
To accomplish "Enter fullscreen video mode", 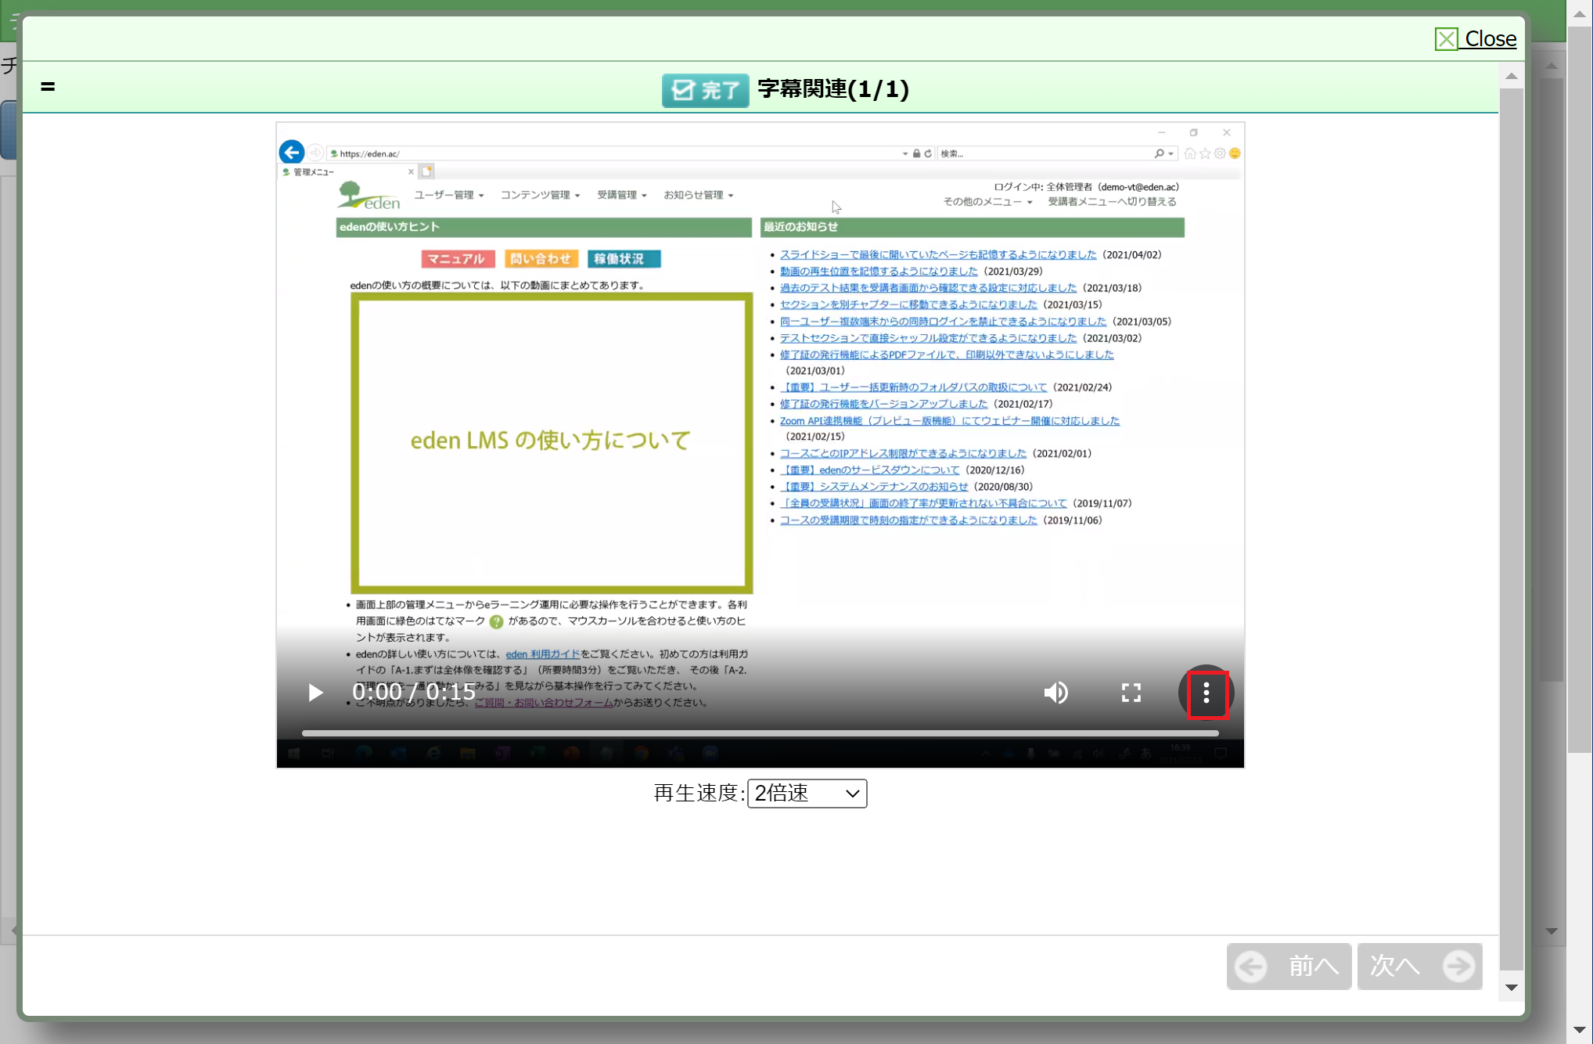I will (1131, 693).
